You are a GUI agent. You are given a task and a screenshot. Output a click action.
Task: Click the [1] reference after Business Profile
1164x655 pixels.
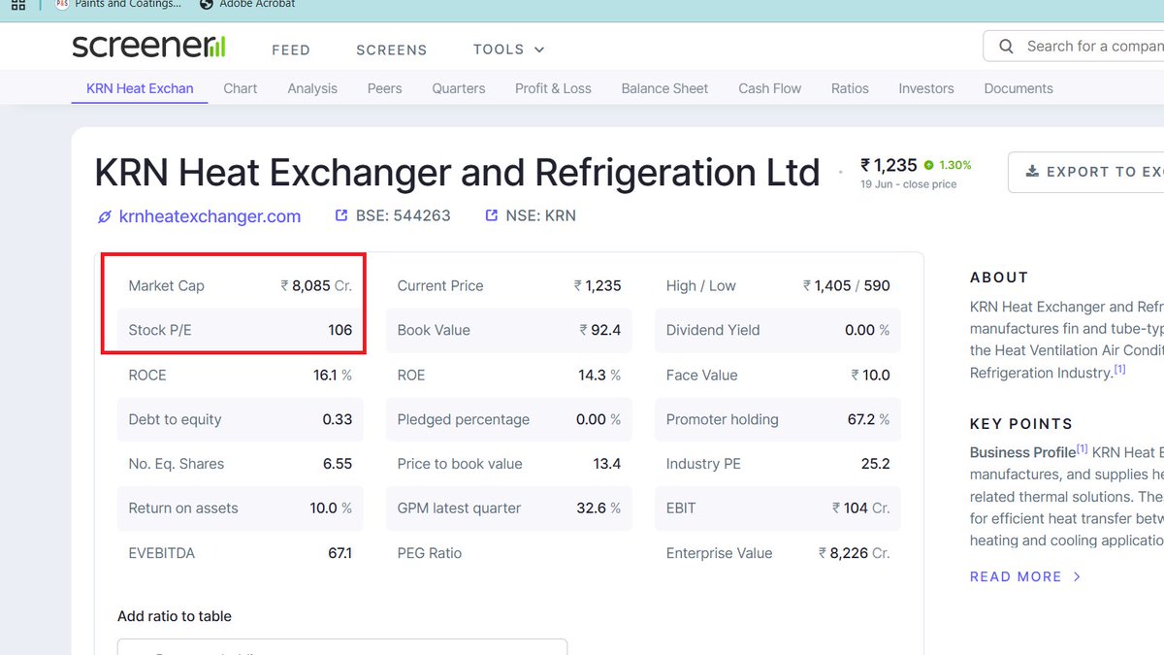(1083, 450)
